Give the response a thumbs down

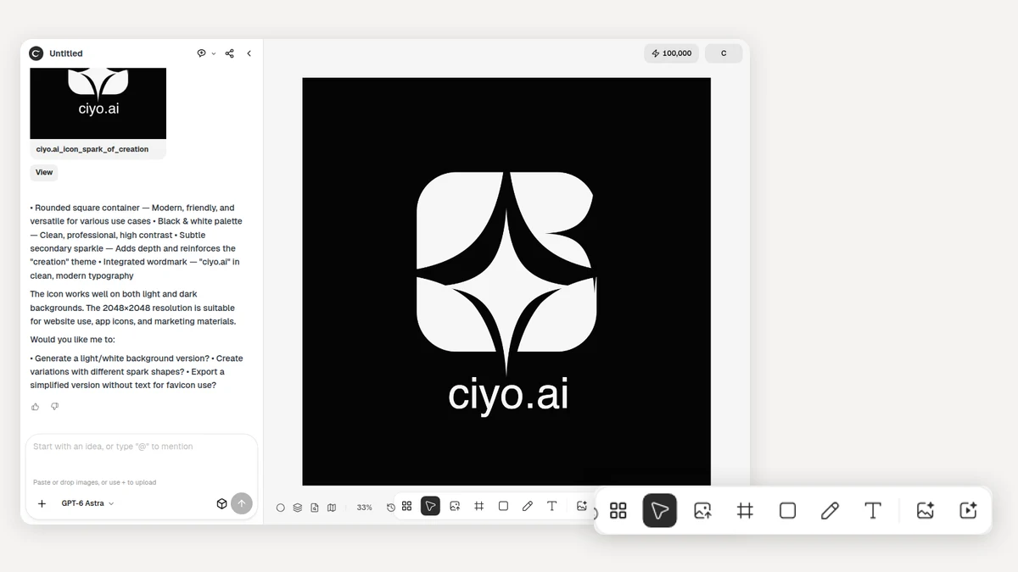coord(55,407)
